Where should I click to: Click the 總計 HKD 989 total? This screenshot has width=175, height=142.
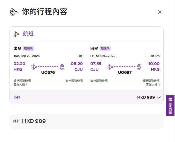[x=29, y=121]
